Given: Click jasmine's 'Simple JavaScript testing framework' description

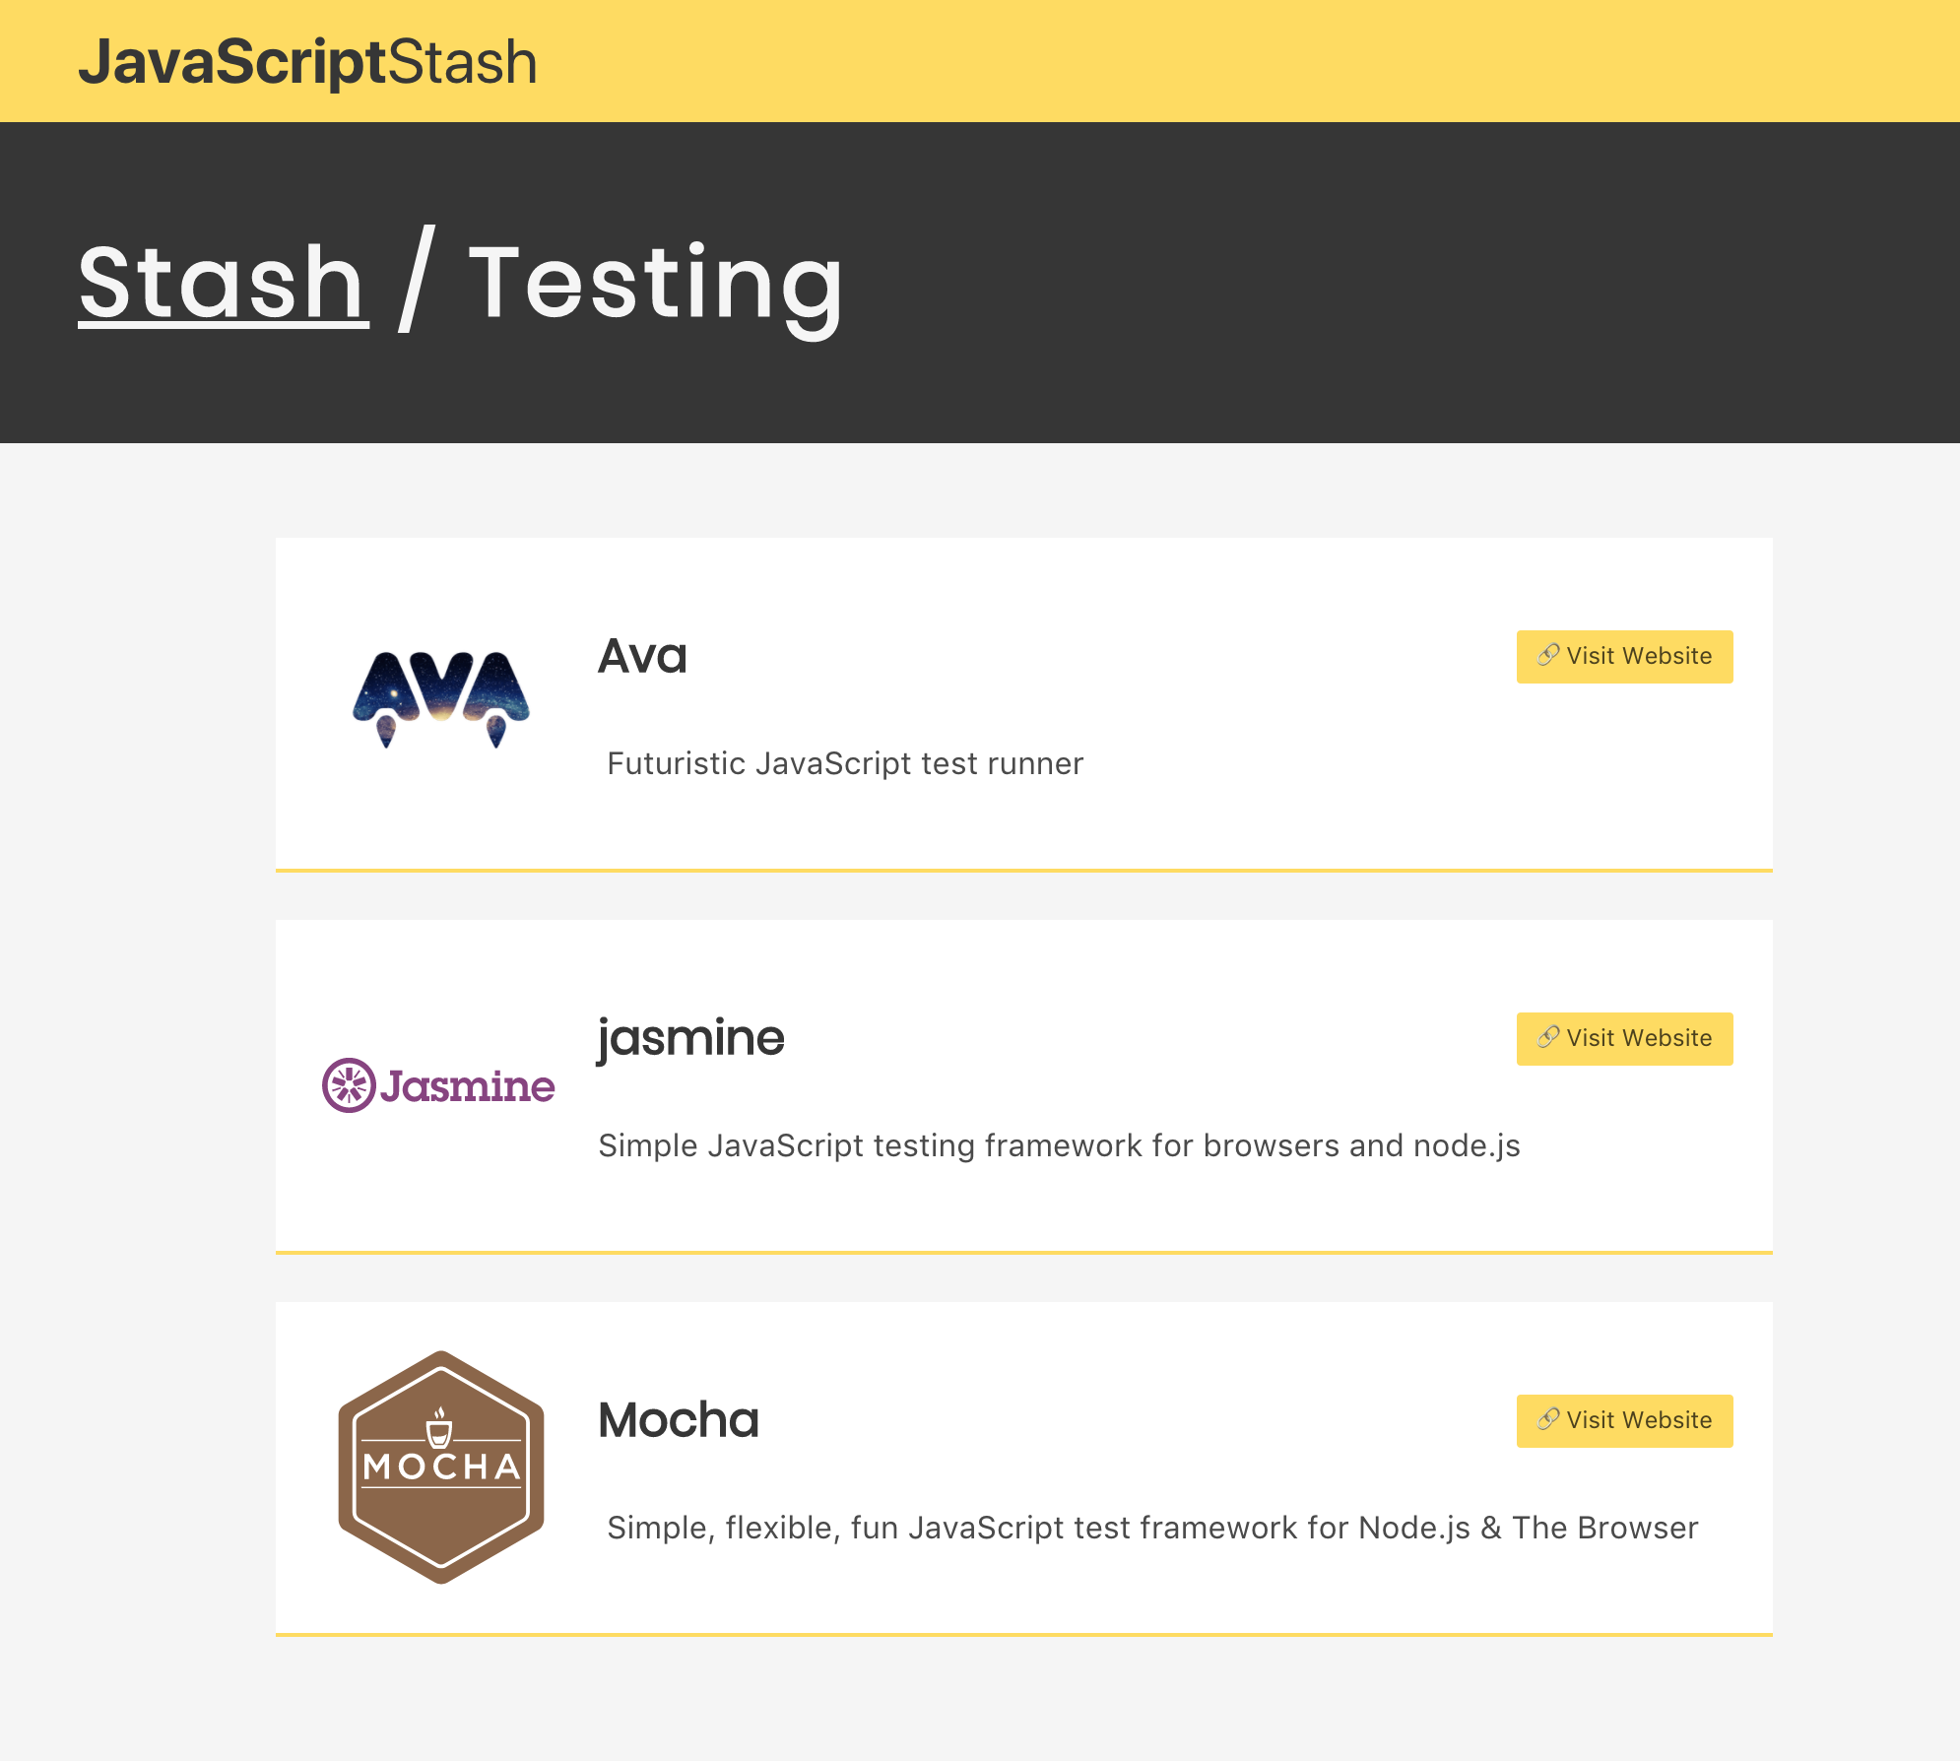Looking at the screenshot, I should click(1059, 1146).
